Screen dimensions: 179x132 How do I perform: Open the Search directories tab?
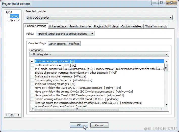(80, 26)
